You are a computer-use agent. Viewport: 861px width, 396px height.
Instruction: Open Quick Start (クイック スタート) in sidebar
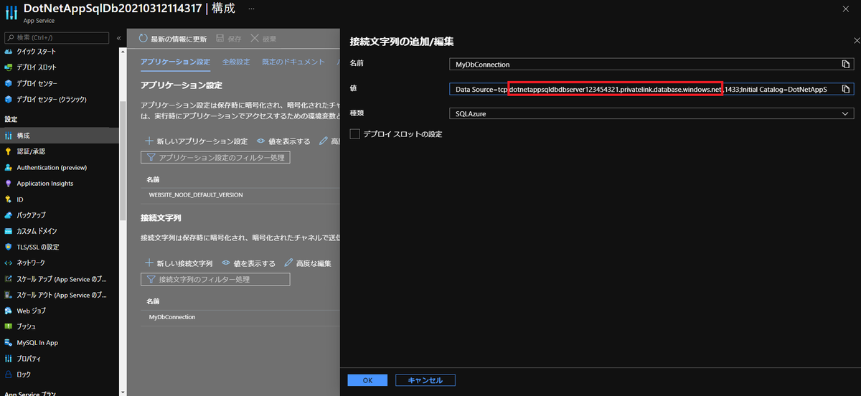coord(36,52)
